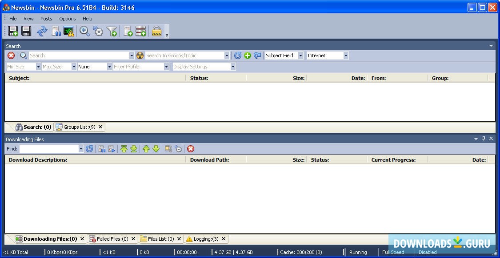Open the Options menu
The image size is (500, 258).
pos(68,19)
